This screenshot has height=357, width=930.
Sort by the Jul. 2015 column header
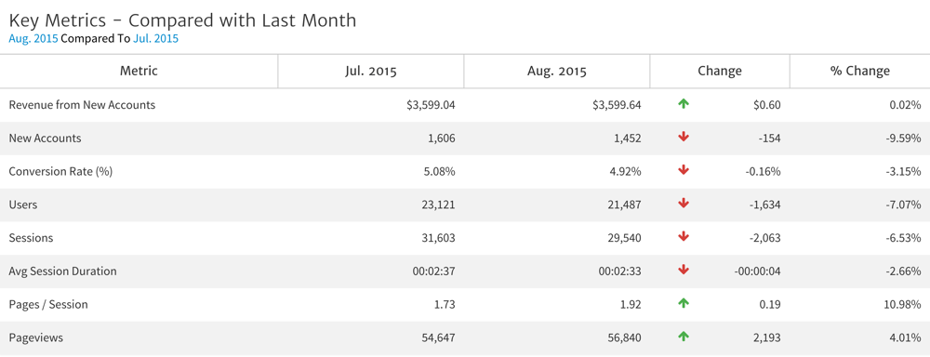pyautogui.click(x=371, y=72)
